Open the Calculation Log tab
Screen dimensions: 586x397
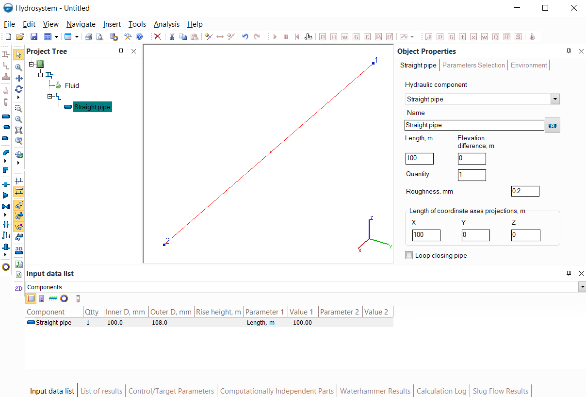coord(441,391)
